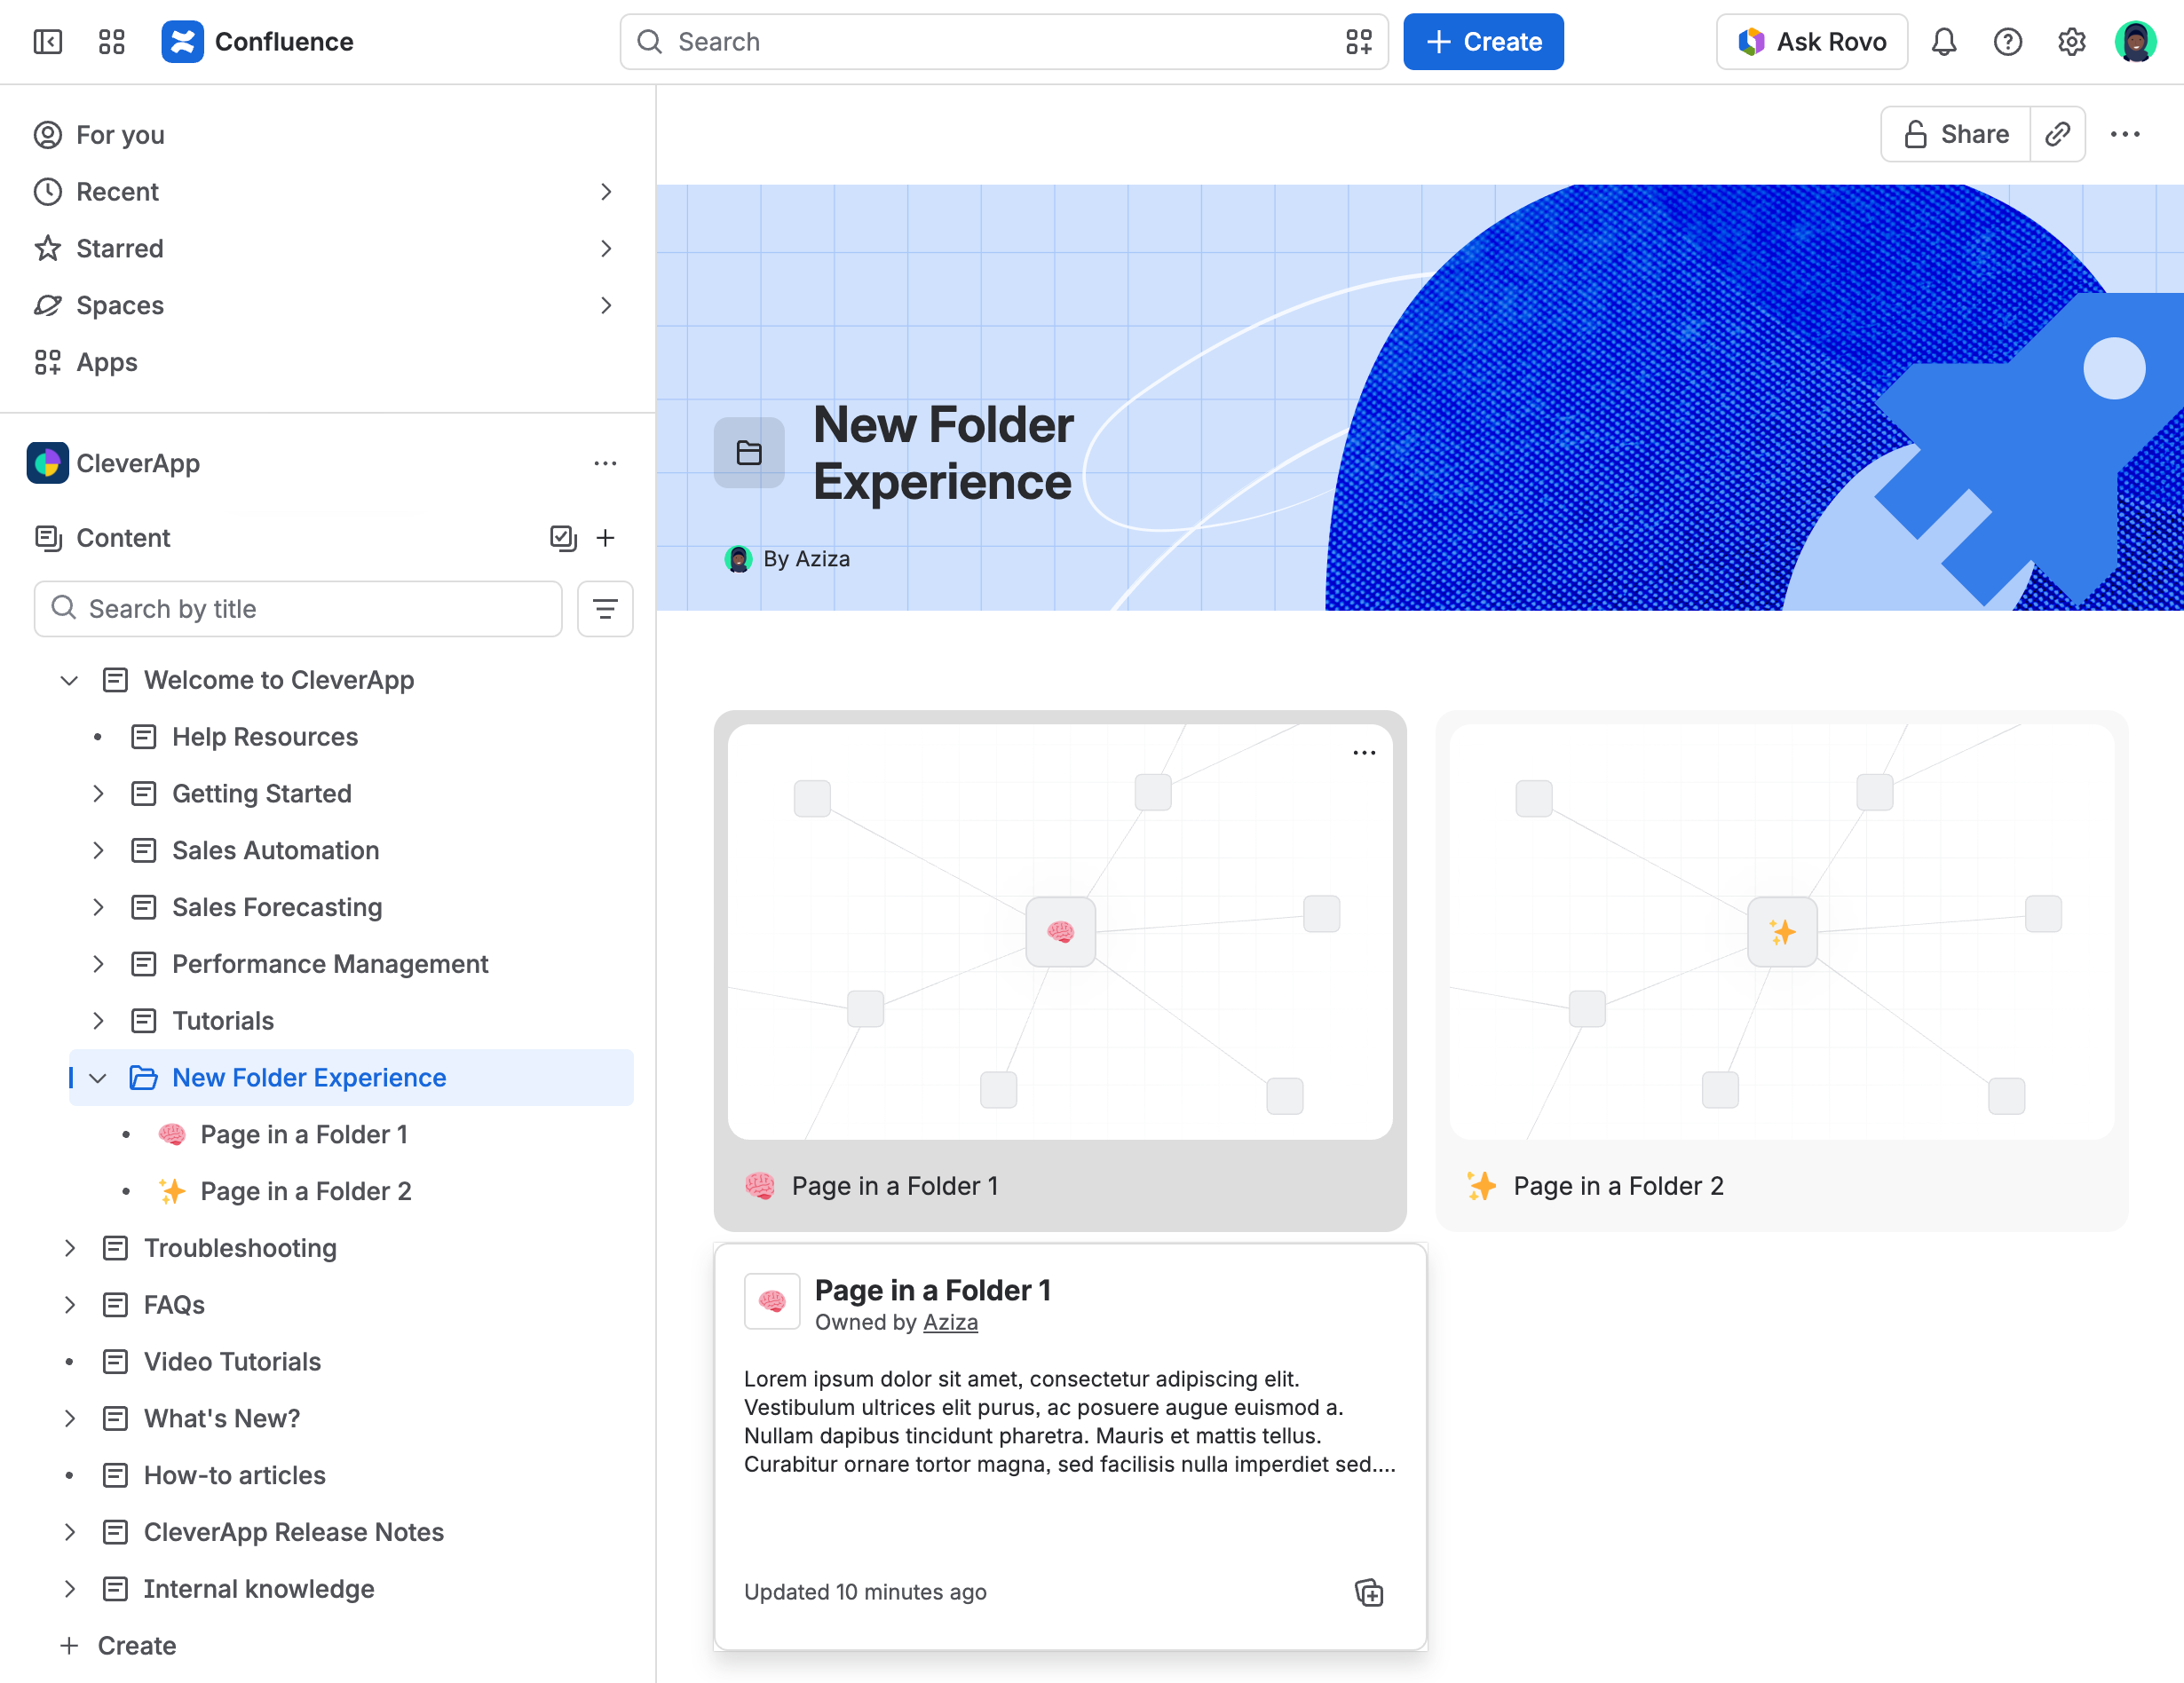
Task: Click copy icon in hover preview card
Action: [1369, 1592]
